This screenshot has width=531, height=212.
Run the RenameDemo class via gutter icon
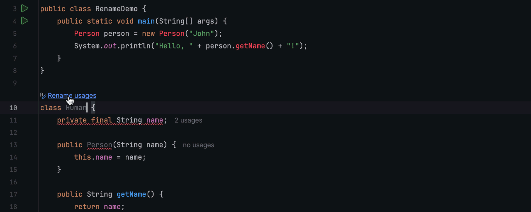click(24, 8)
